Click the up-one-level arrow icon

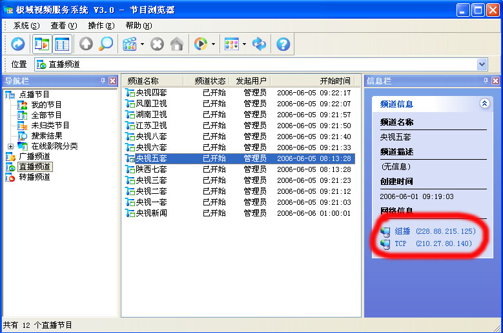point(86,44)
